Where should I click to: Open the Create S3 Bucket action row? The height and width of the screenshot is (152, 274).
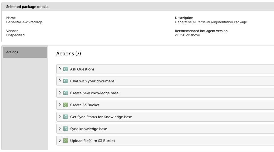pos(85,105)
